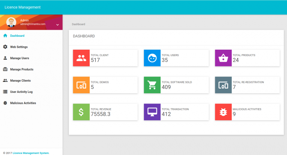Click the green Total Software Sold cart icon

click(152, 85)
